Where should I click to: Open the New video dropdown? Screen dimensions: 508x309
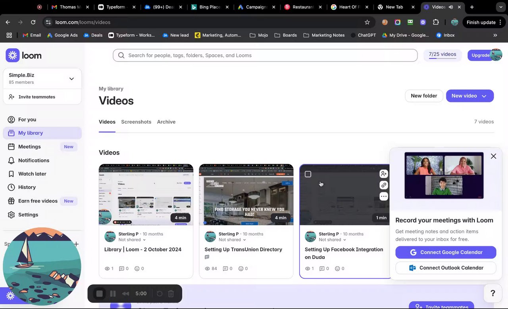pos(470,96)
